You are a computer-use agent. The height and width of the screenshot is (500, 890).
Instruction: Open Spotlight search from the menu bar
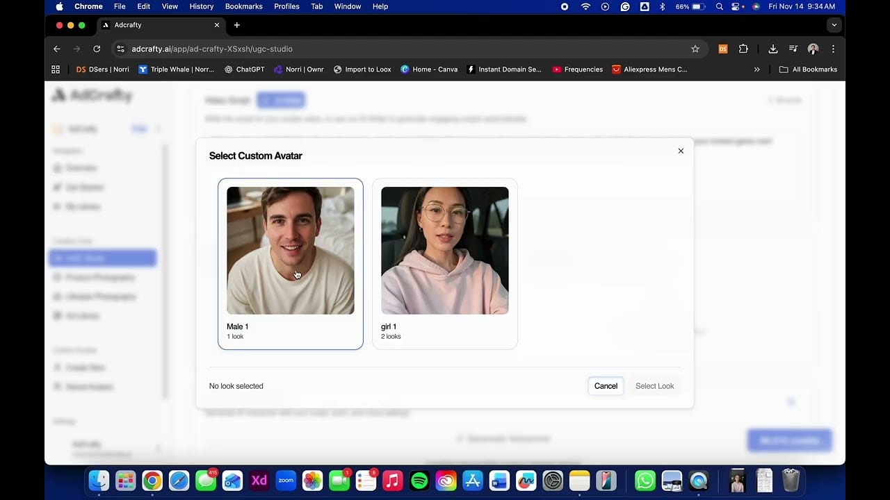point(719,6)
